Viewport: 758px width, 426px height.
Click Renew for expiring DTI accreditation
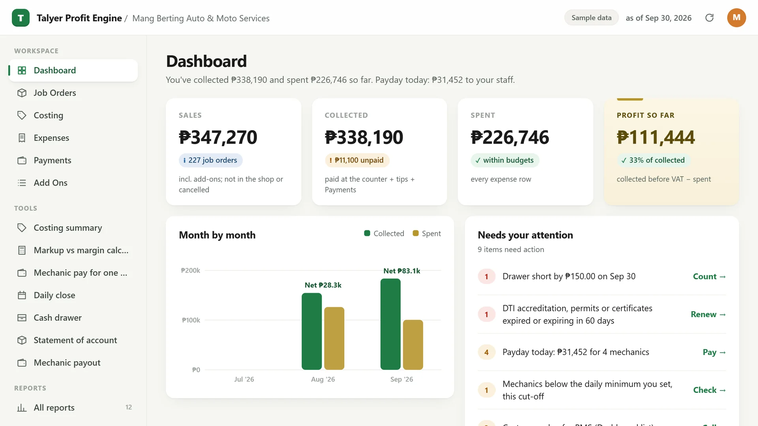pos(708,314)
